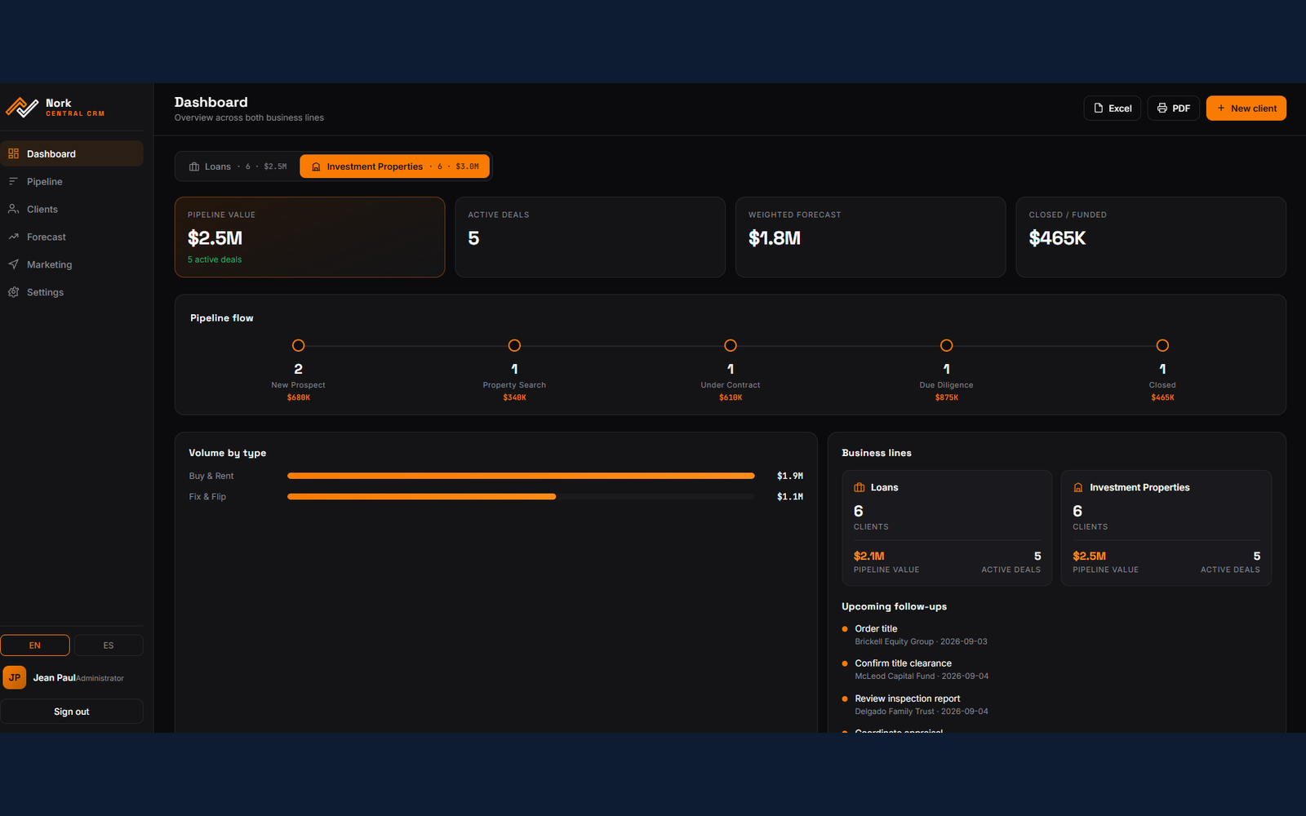Open the Forecast page
This screenshot has height=816, width=1306.
(72, 237)
